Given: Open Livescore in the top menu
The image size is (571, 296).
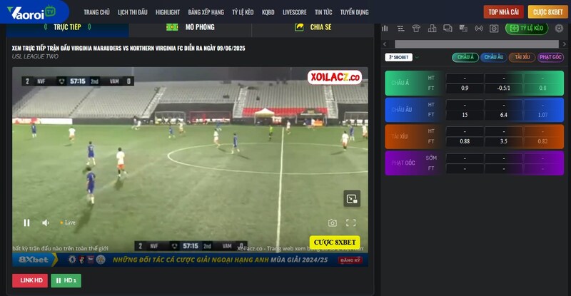Looking at the screenshot, I should point(295,12).
